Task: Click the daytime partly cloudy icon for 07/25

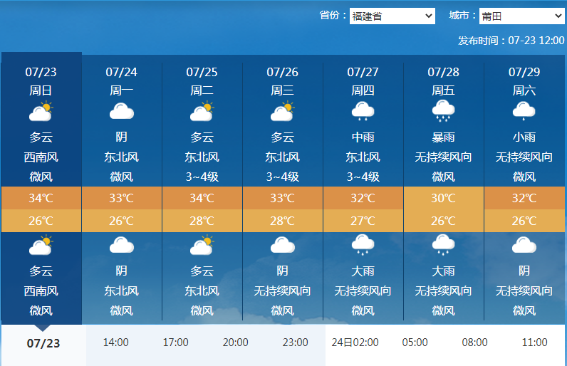Action: pyautogui.click(x=202, y=111)
